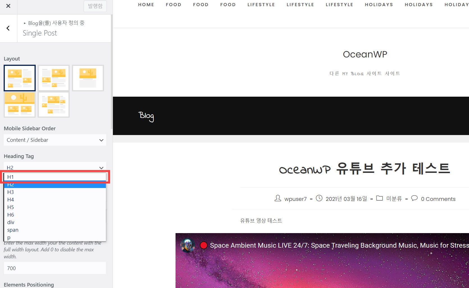The width and height of the screenshot is (469, 288).
Task: Select the full-width layout thumbnail without sidebar
Action: [x=88, y=78]
